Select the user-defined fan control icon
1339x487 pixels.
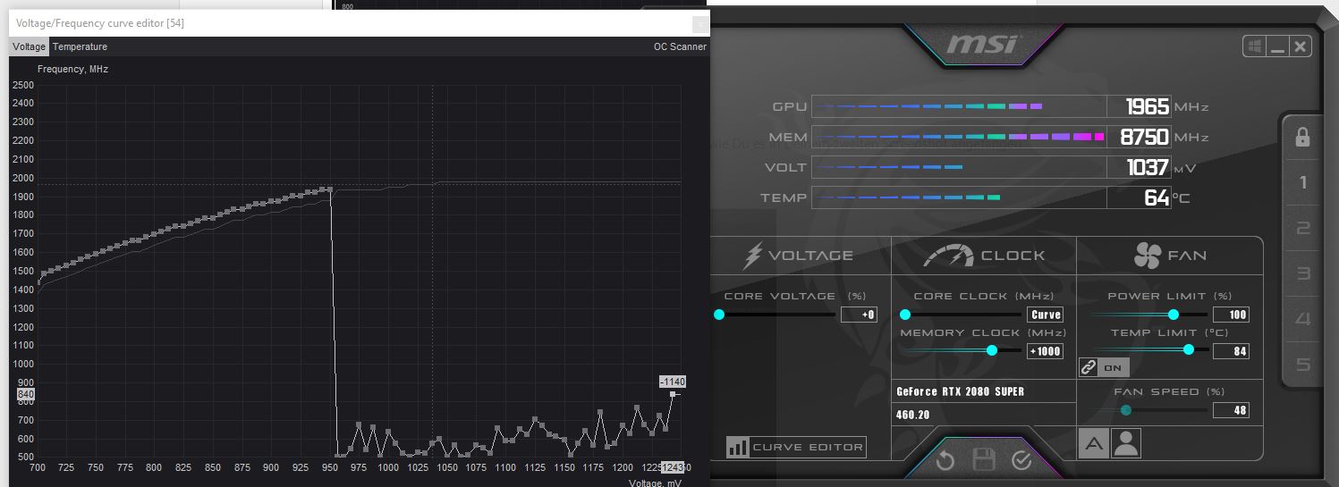pos(1126,443)
